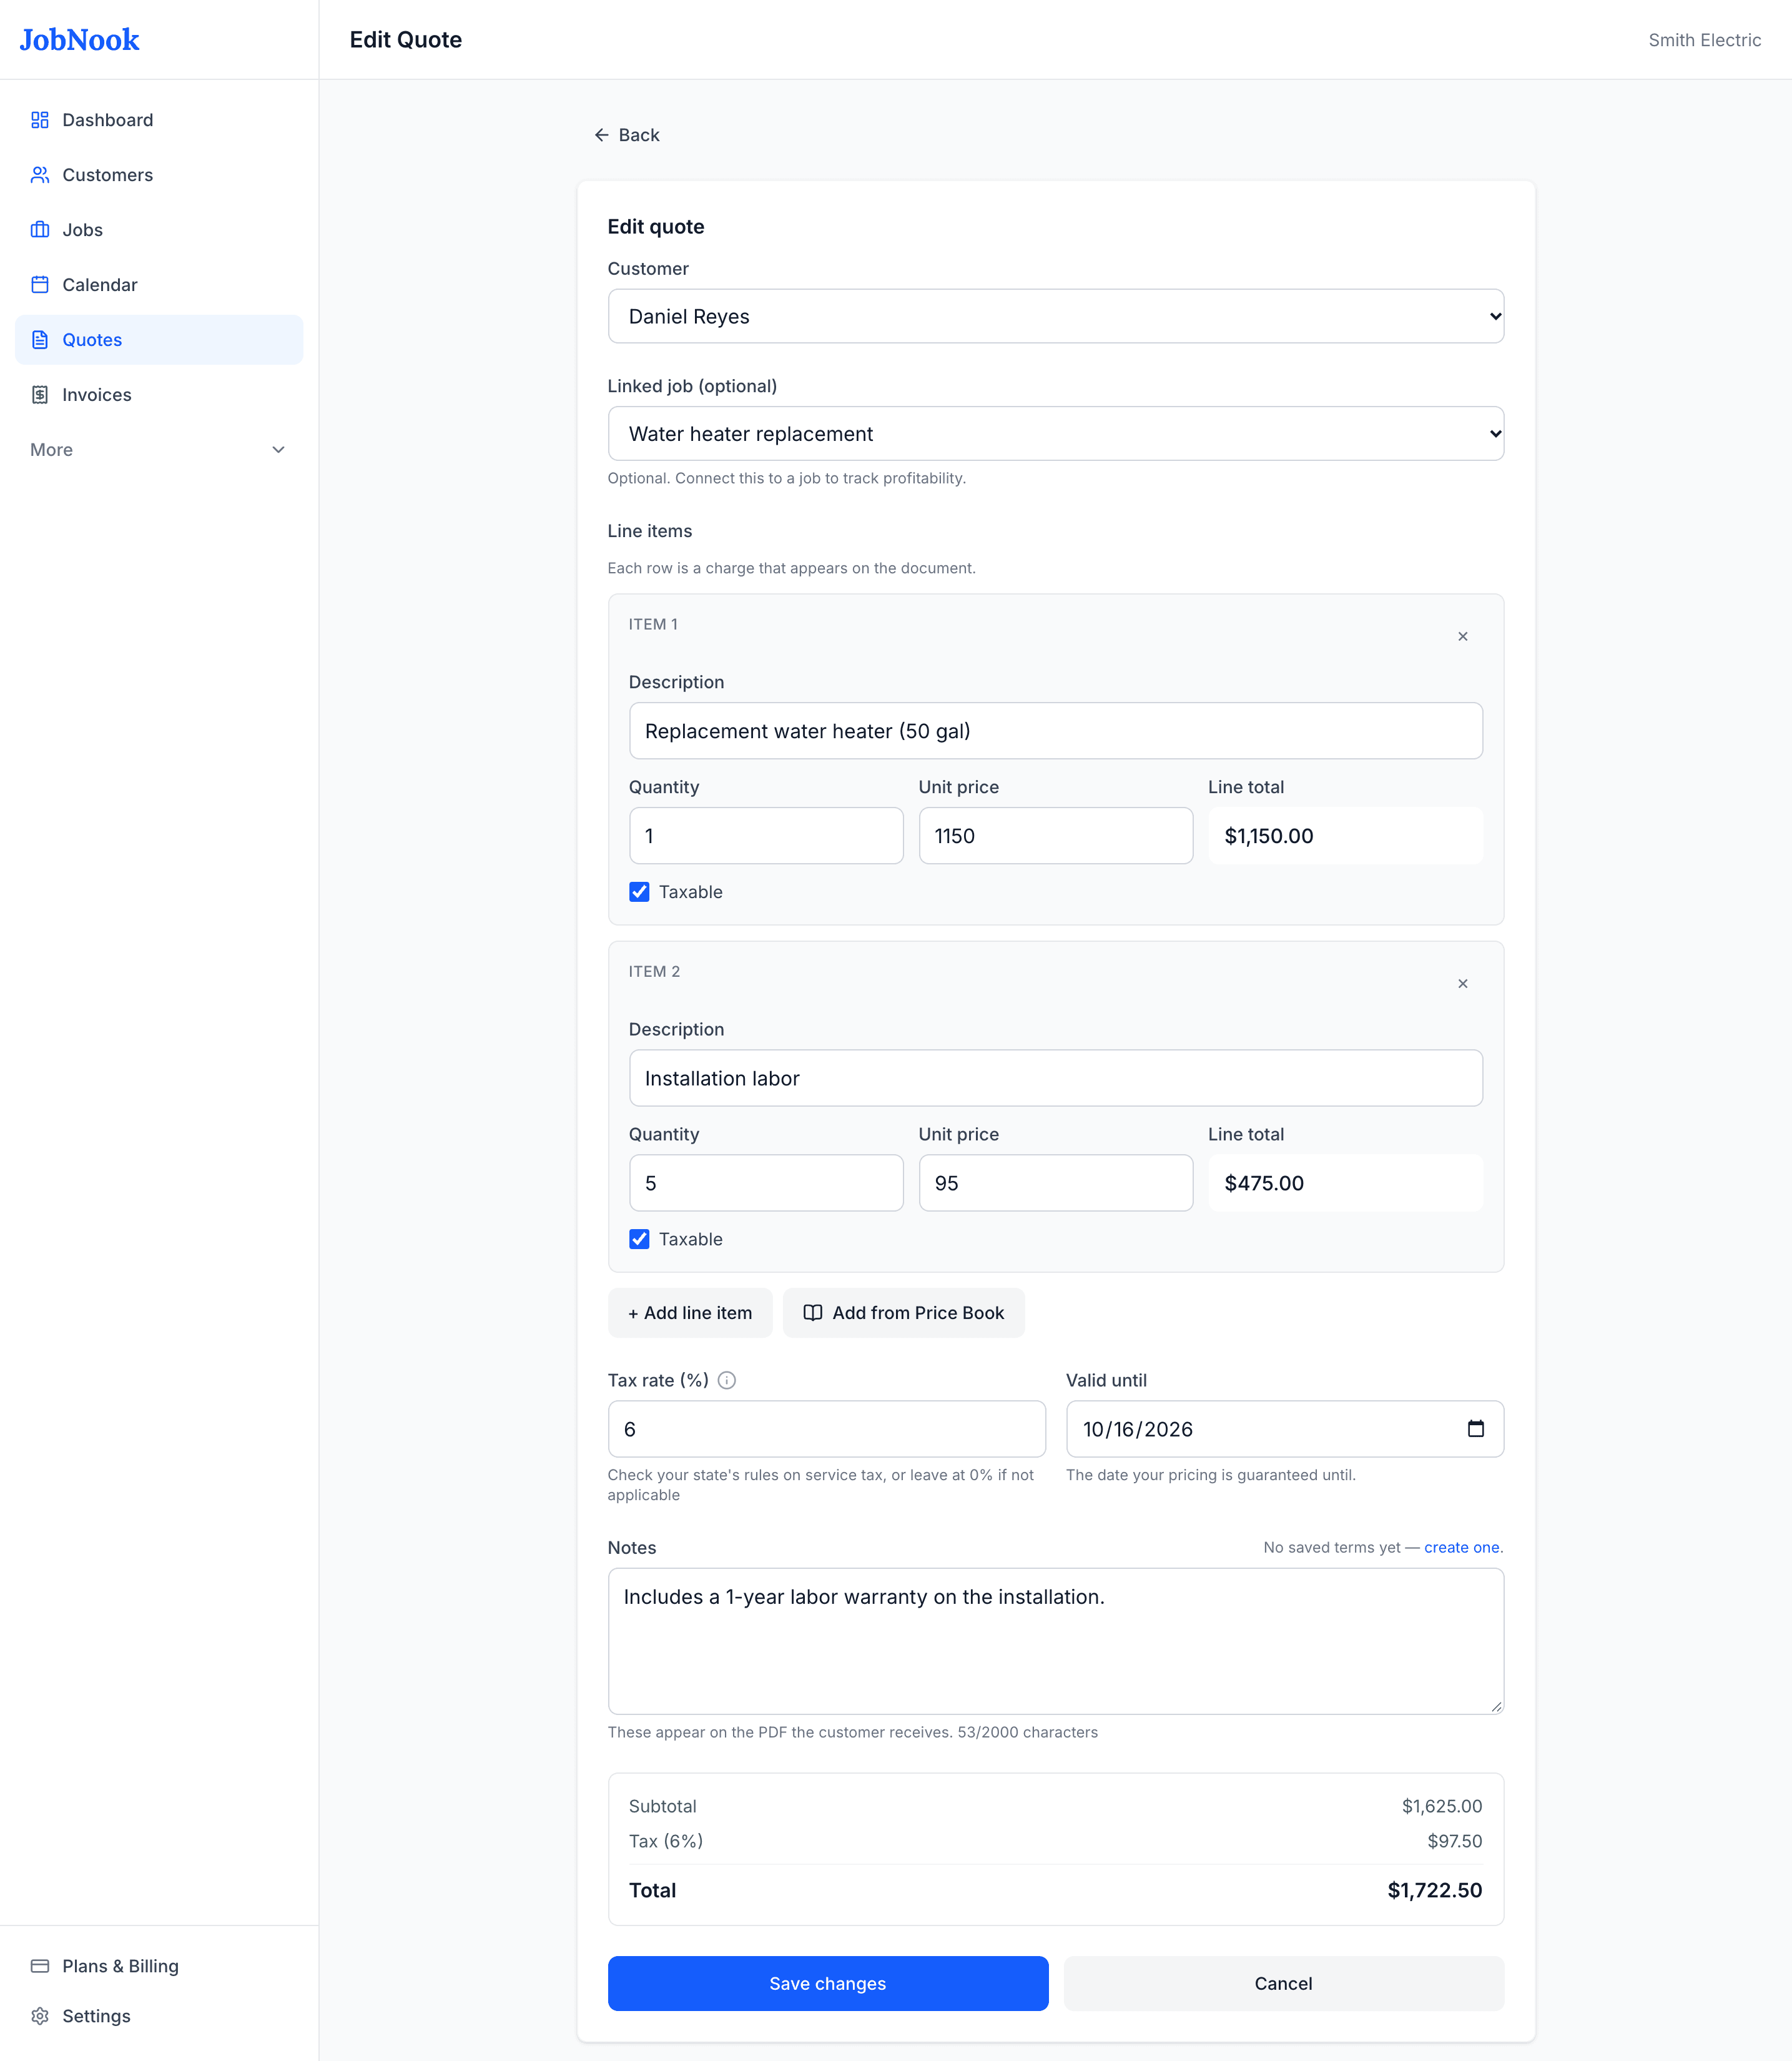The image size is (1792, 2061).
Task: Click the Price Book book icon
Action: (813, 1313)
